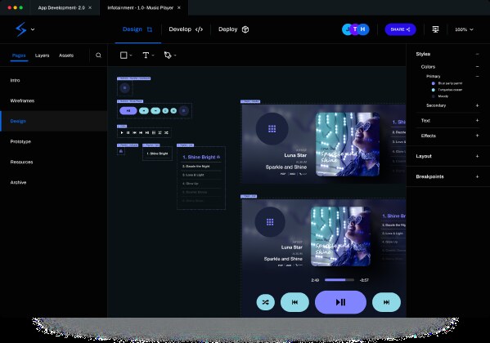Close the Infotainment Music Player tab
Viewport: 490px width, 343px height.
[179, 8]
